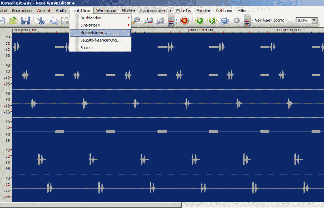The height and width of the screenshot is (208, 324).
Task: Open the Vertikaler Zoom percentage dropdown
Action: [x=314, y=21]
